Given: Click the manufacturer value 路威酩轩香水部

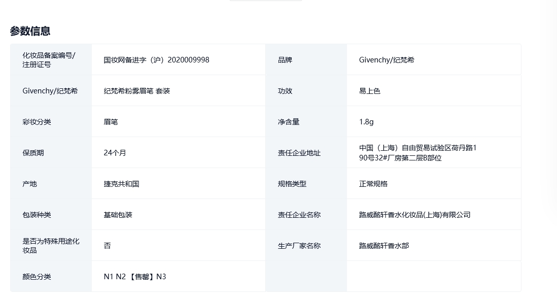Looking at the screenshot, I should 384,246.
